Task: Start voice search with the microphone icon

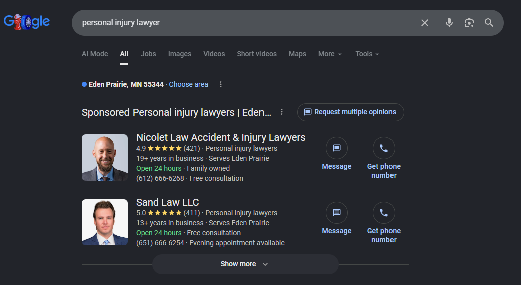Action: tap(449, 23)
